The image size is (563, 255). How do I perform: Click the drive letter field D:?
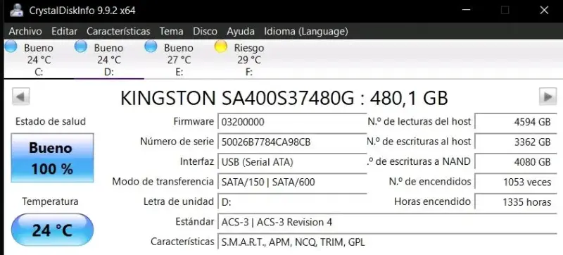(292, 202)
